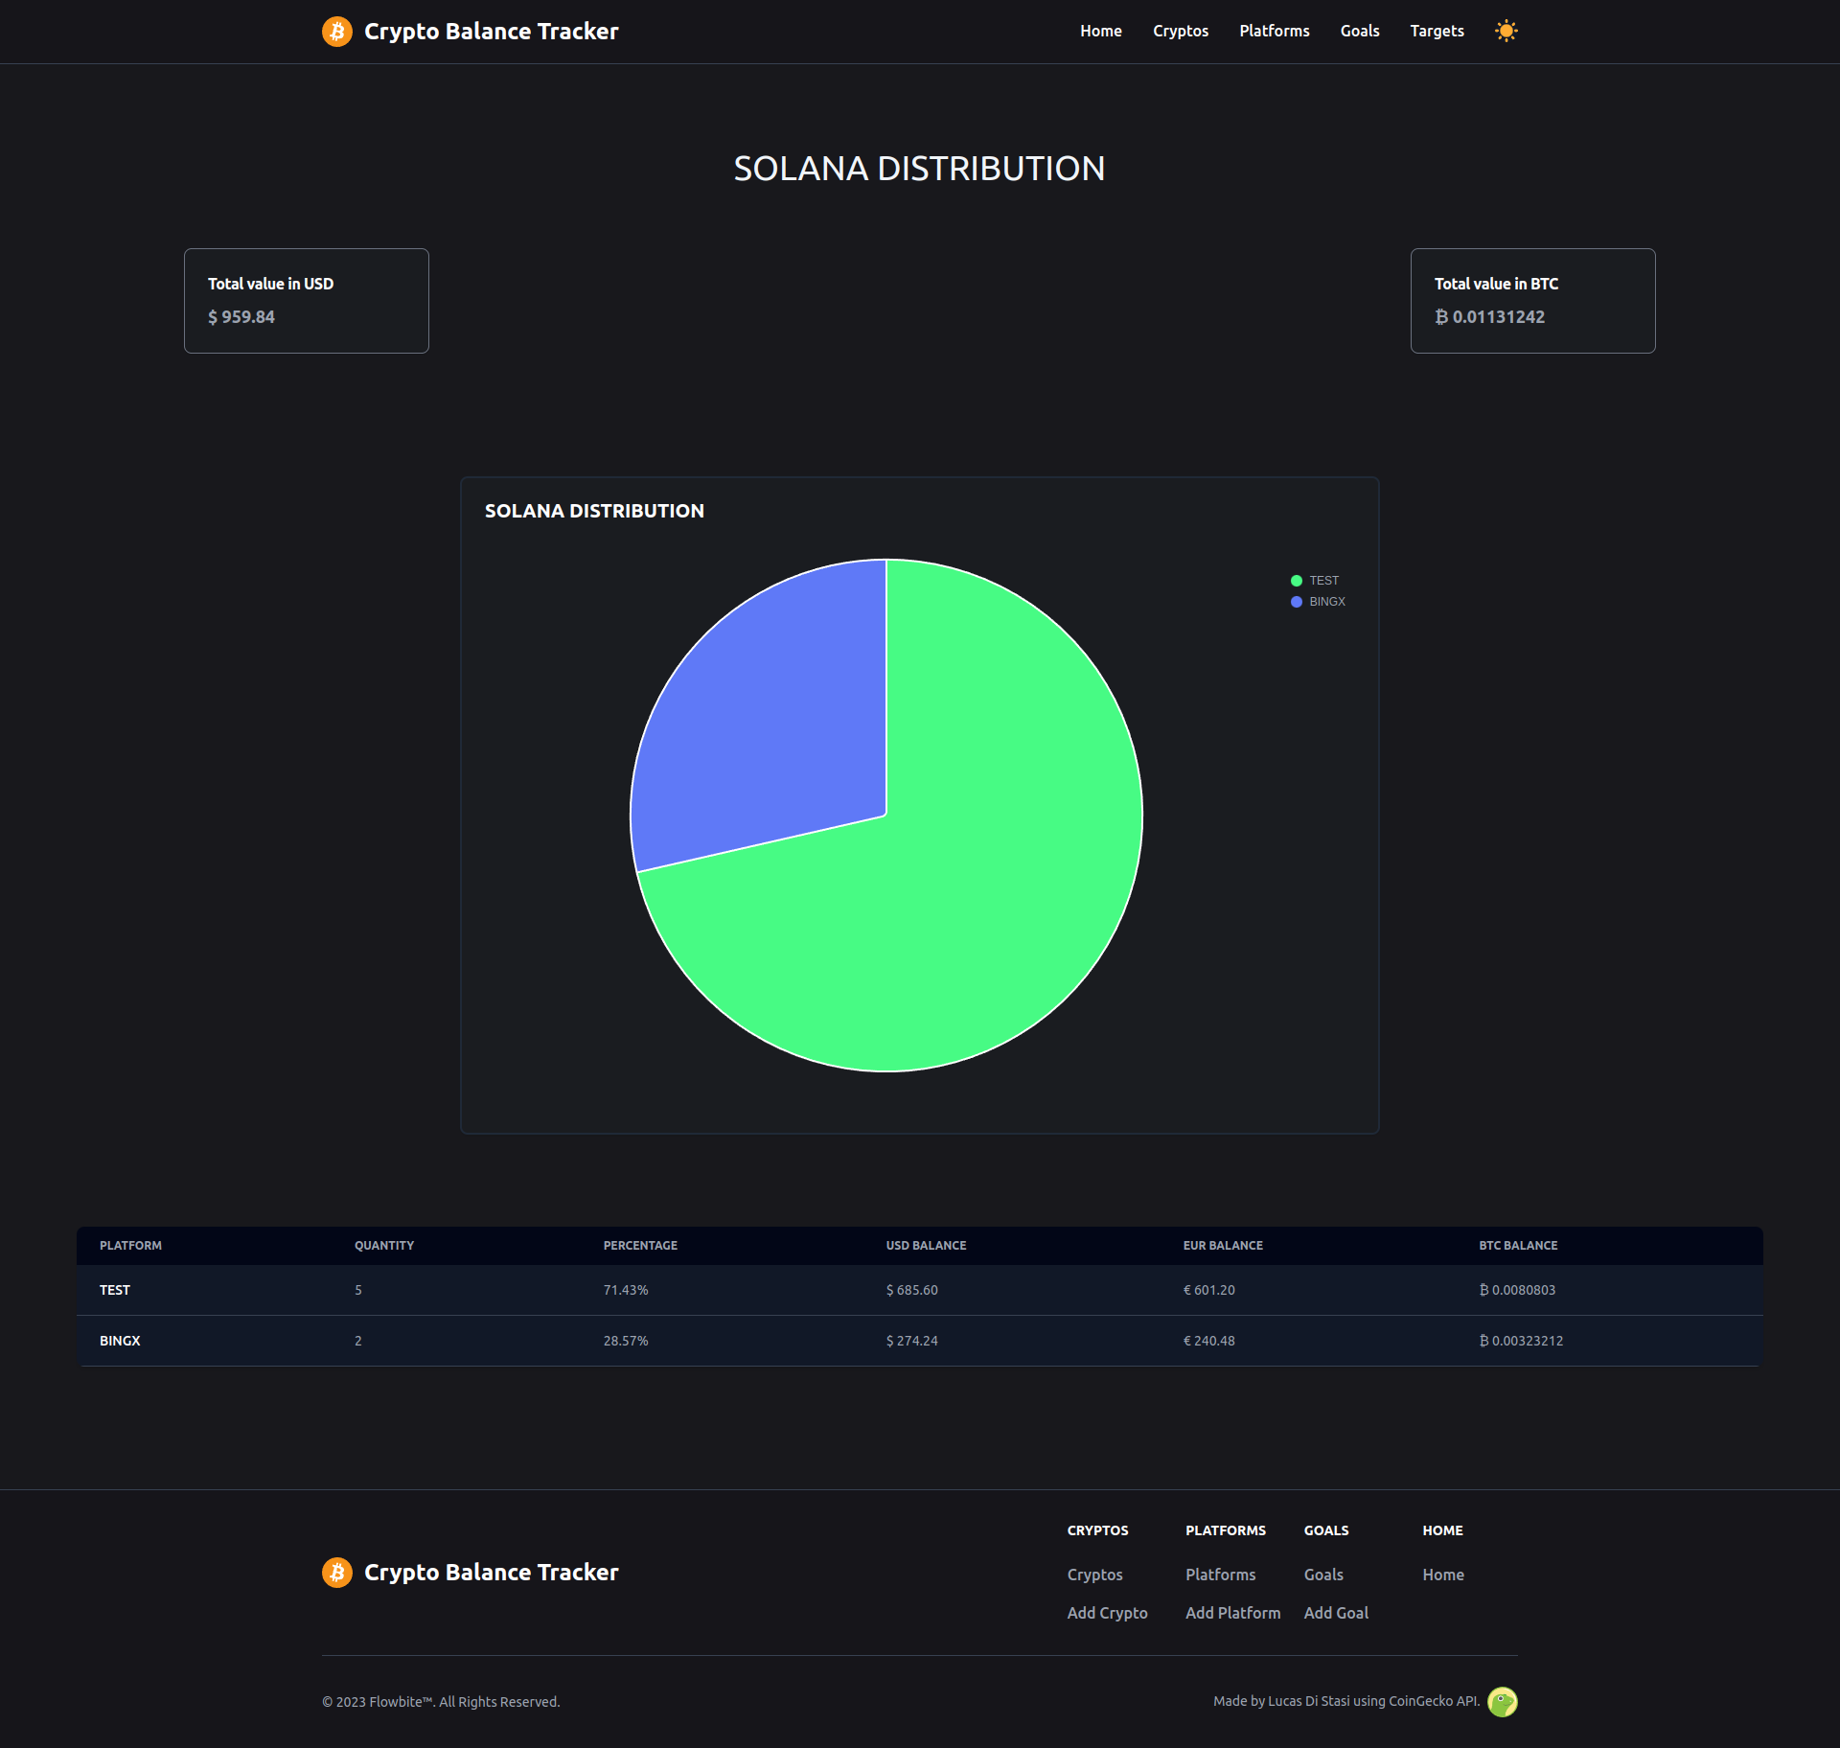
Task: Click the 71.43% percentage cell
Action: (626, 1290)
